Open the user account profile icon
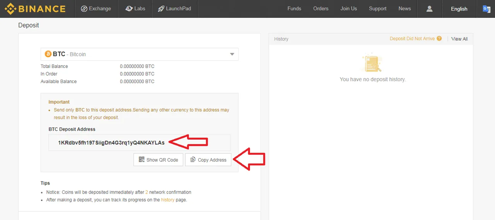495x220 pixels. click(x=429, y=9)
